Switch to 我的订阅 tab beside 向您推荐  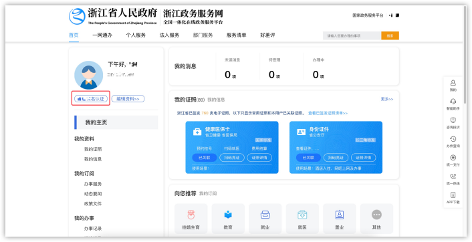208,194
